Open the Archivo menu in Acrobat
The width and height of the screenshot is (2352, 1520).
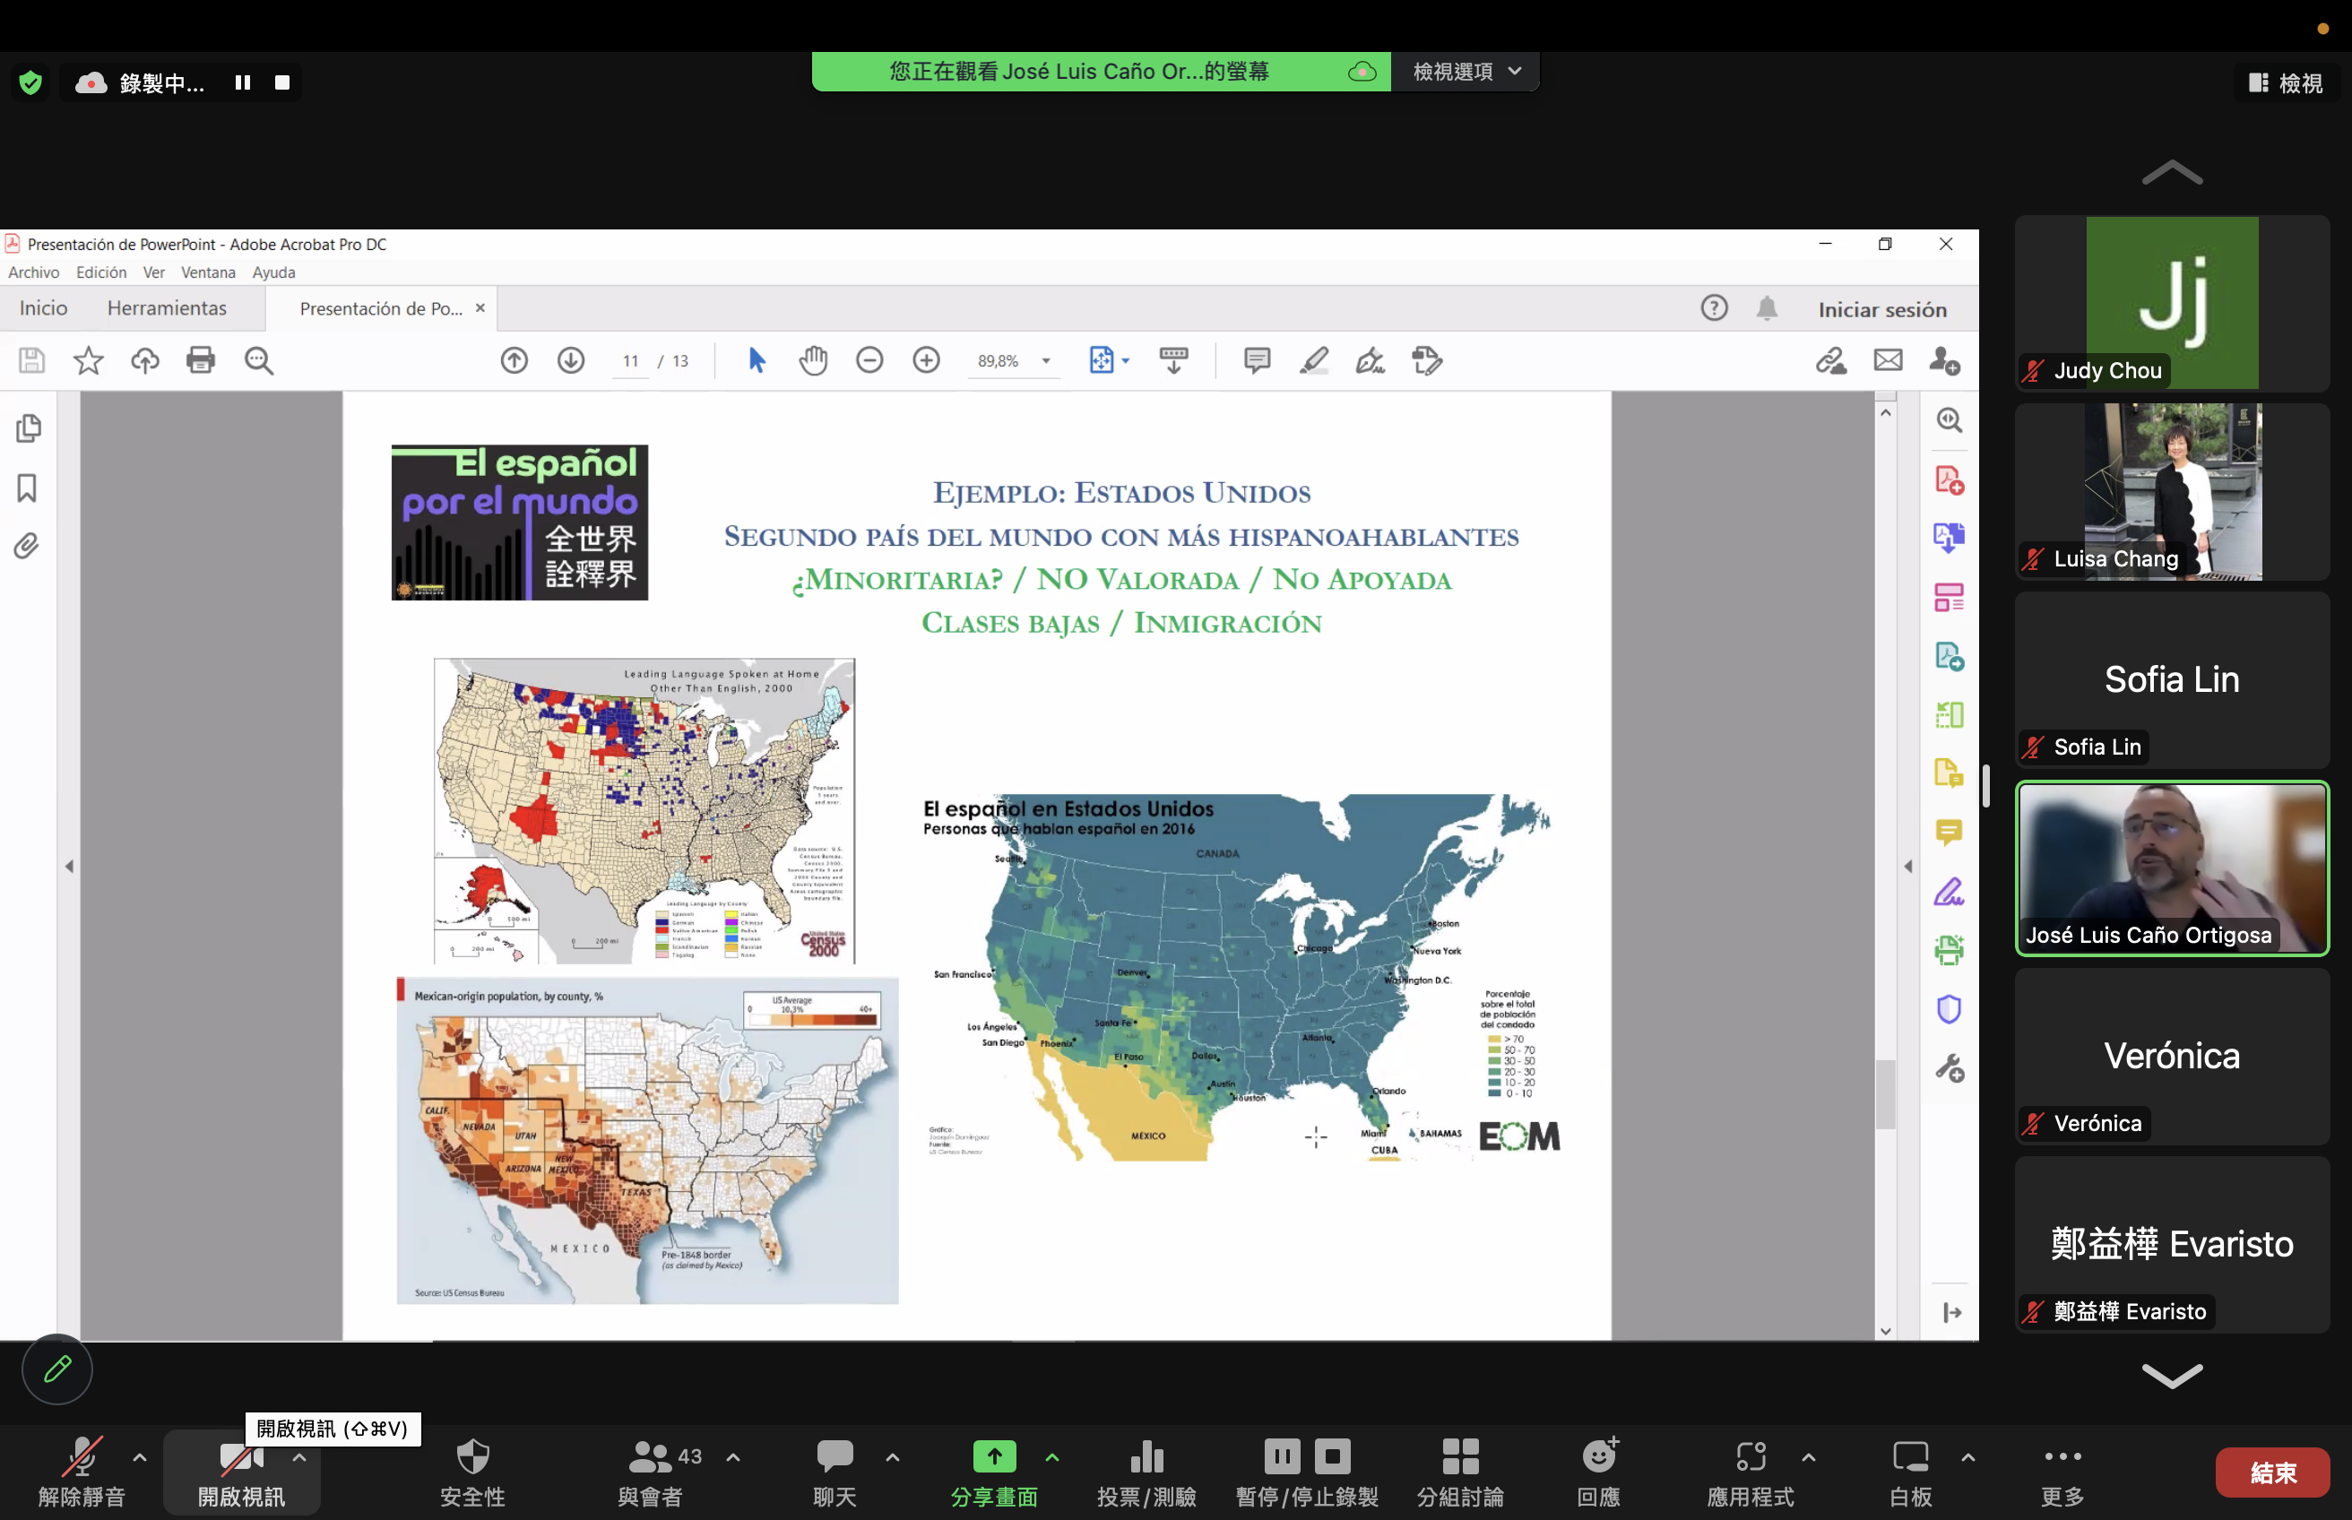coord(33,272)
